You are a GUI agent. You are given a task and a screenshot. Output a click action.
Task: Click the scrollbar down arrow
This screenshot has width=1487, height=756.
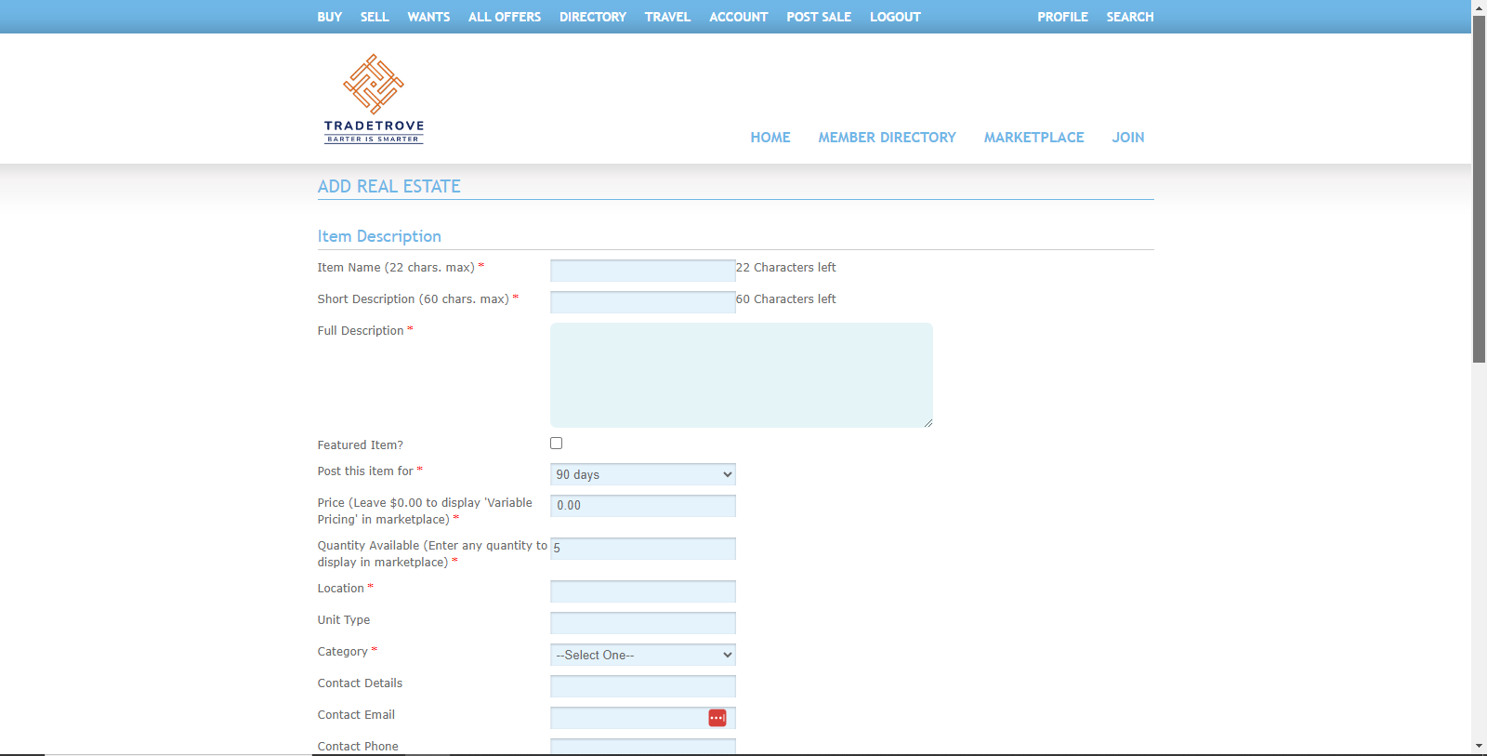point(1479,747)
